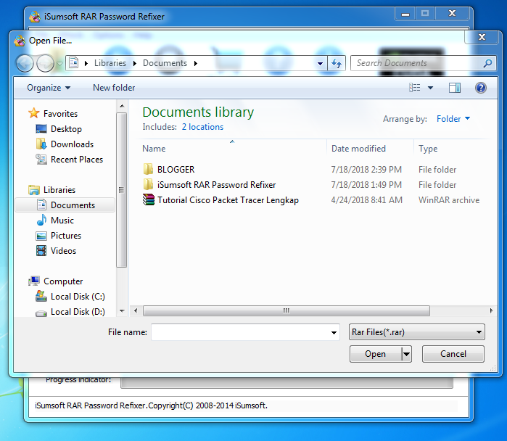Click the Videos film strip icon
The image size is (507, 441).
pos(41,250)
